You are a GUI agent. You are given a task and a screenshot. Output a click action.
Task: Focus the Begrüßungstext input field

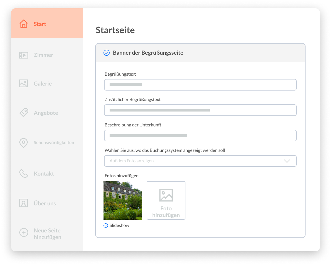tap(200, 85)
